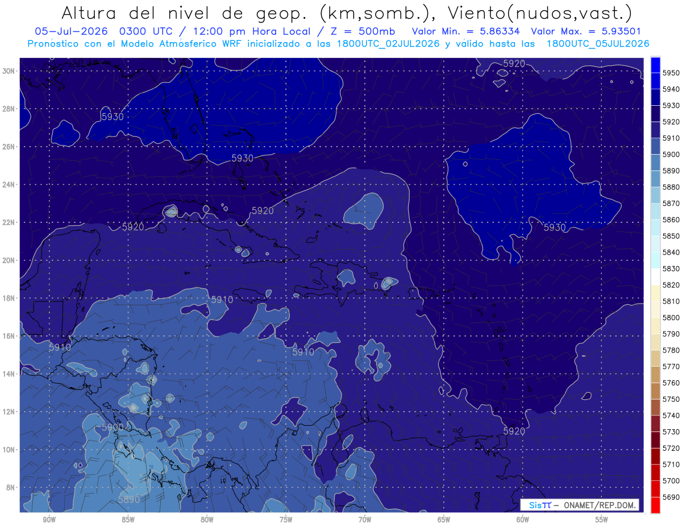This screenshot has height=527, width=682.
Task: Click the 5690 color scale label
Action: [x=672, y=497]
